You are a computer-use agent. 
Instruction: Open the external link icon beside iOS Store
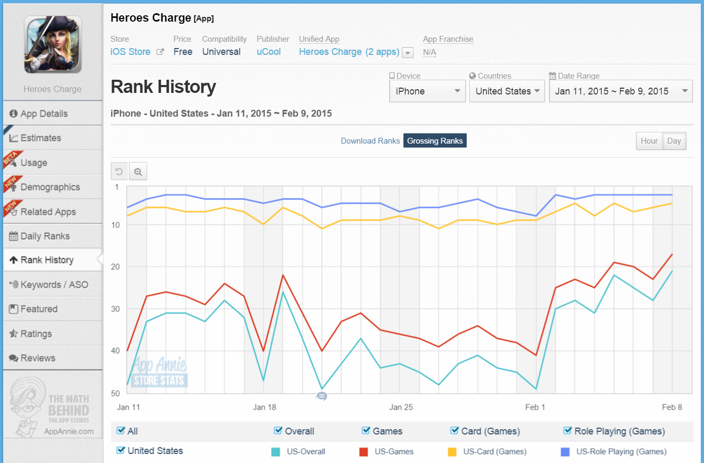point(160,52)
